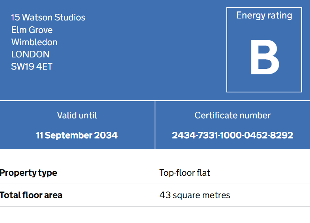This screenshot has width=310, height=223.
Task: Click the LONDON address line
Action: pyautogui.click(x=30, y=54)
